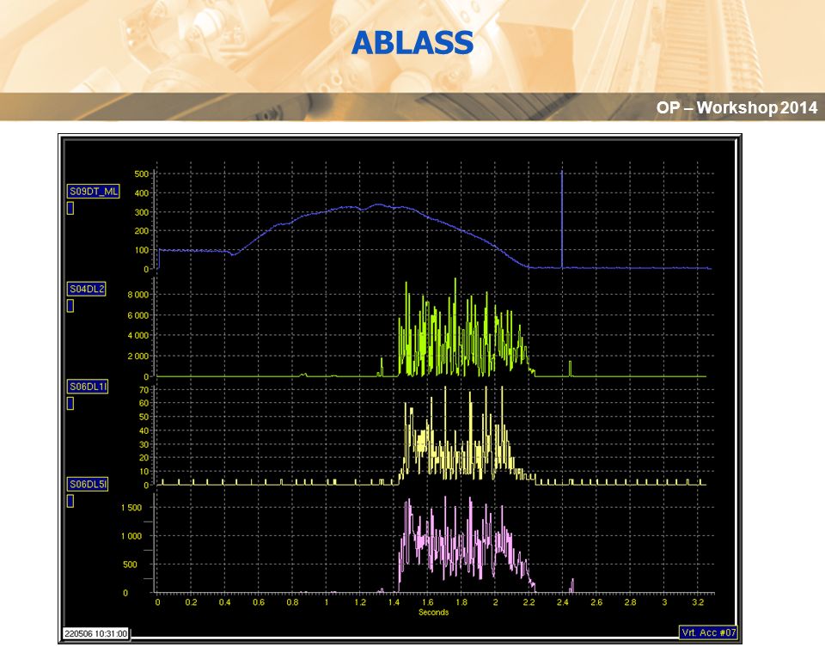
Task: Click the 0.4 tick on time axis
Action: 224,602
